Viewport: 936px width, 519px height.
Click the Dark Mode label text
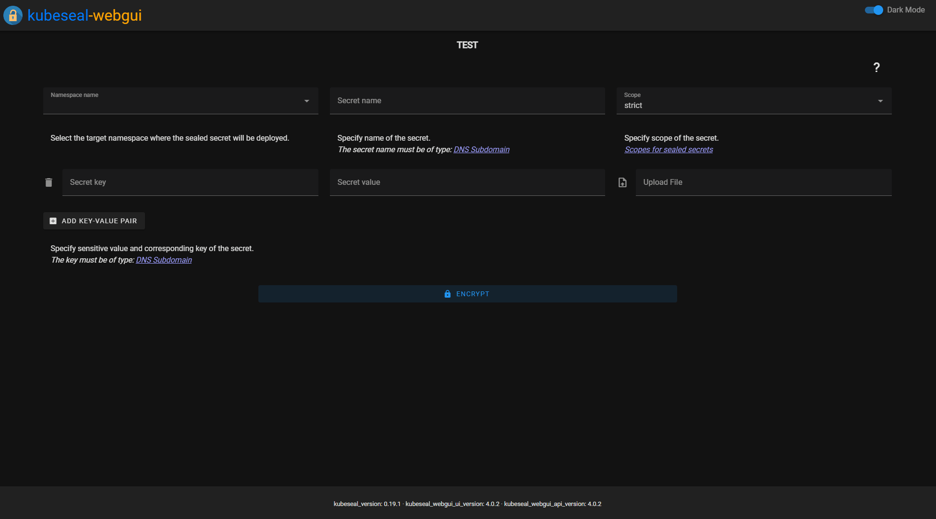coord(905,10)
